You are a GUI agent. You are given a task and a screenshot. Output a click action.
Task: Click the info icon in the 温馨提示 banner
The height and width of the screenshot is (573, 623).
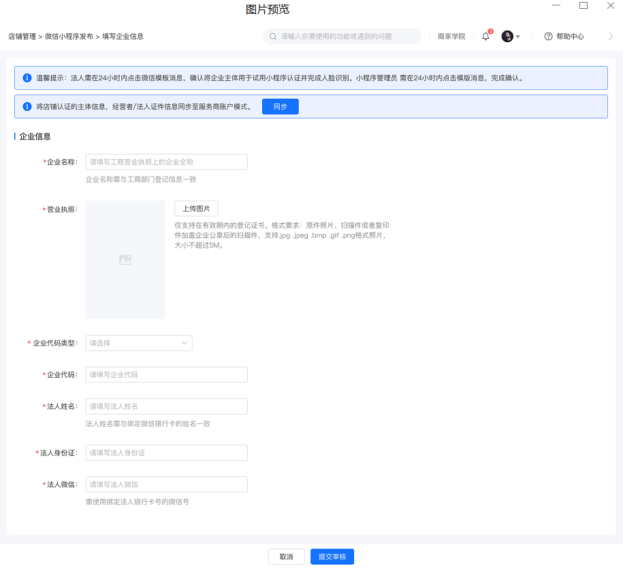[27, 78]
